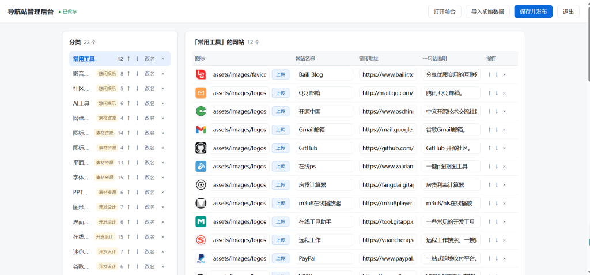The height and width of the screenshot is (275, 590).
Task: Delete the 开源中国 site row
Action: pyautogui.click(x=504, y=111)
